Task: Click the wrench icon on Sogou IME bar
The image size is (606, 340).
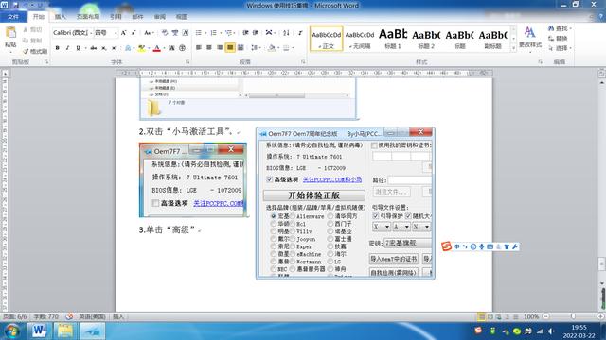Action: [x=515, y=246]
